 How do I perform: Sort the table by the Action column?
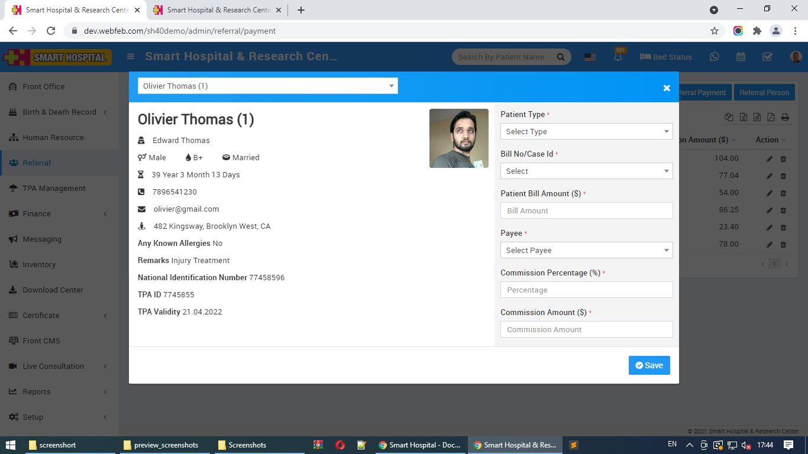pyautogui.click(x=767, y=140)
